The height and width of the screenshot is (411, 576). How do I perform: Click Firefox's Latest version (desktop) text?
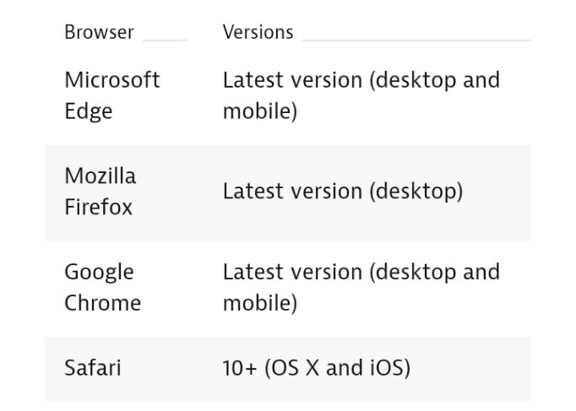pyautogui.click(x=343, y=192)
